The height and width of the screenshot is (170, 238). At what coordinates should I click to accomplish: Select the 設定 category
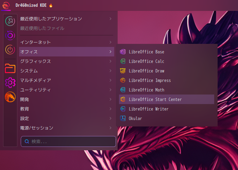click(x=67, y=118)
